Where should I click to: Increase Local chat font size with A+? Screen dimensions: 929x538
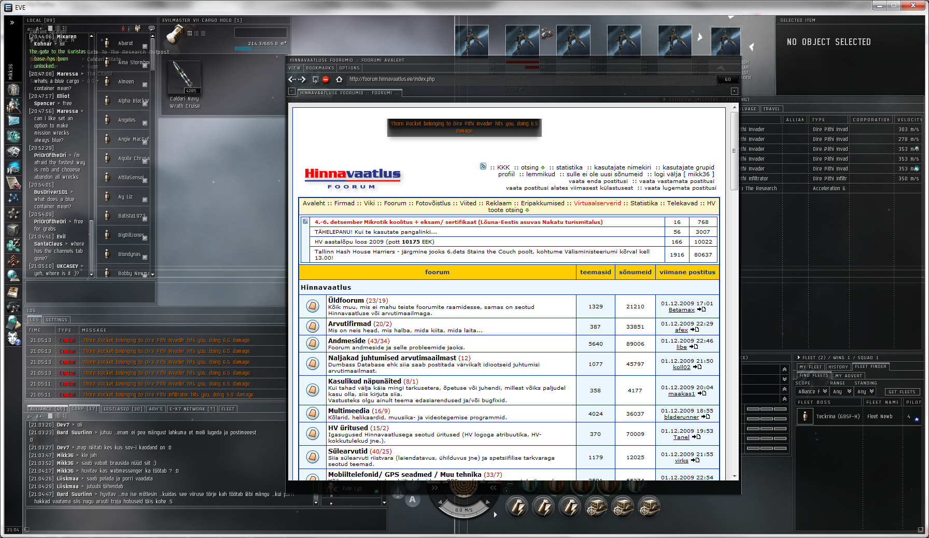point(39,29)
